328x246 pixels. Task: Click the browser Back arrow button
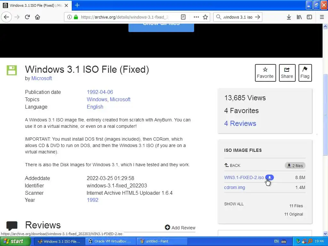point(6,17)
